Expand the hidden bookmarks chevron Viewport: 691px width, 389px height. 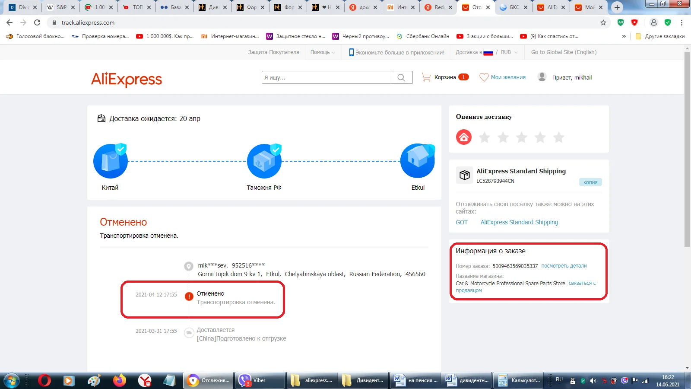pyautogui.click(x=624, y=36)
